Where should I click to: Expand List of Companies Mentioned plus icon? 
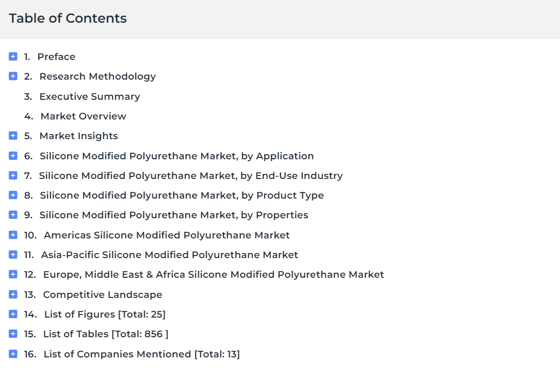coord(13,354)
